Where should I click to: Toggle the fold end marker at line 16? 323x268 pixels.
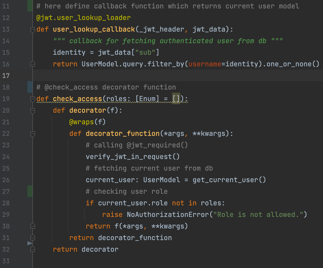(32, 64)
